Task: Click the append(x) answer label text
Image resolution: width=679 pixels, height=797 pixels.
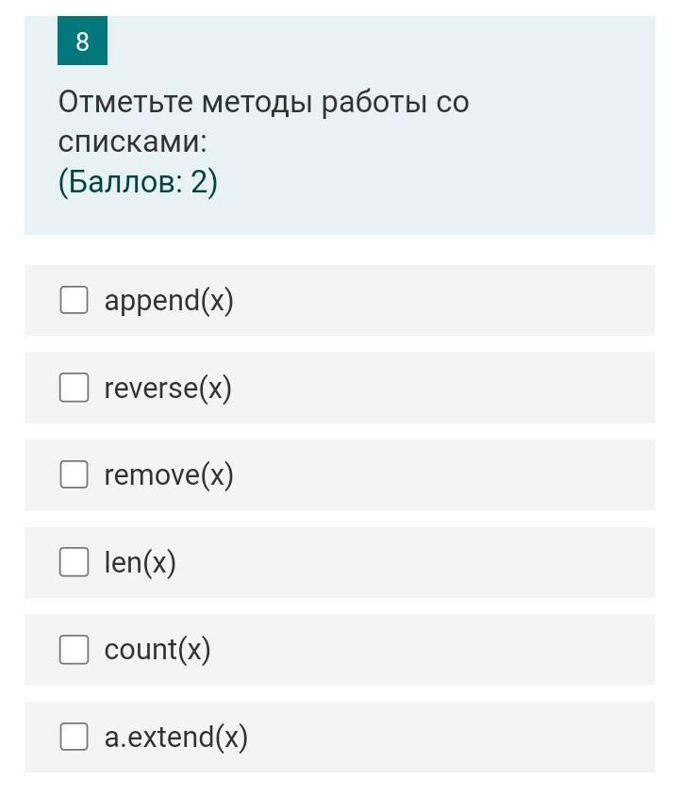Action: click(x=169, y=301)
